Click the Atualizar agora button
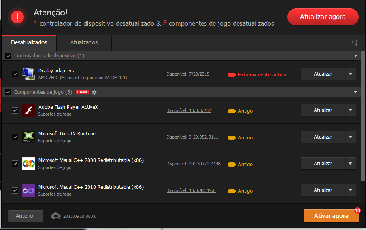Screen dimensions: 366x230 323,17
